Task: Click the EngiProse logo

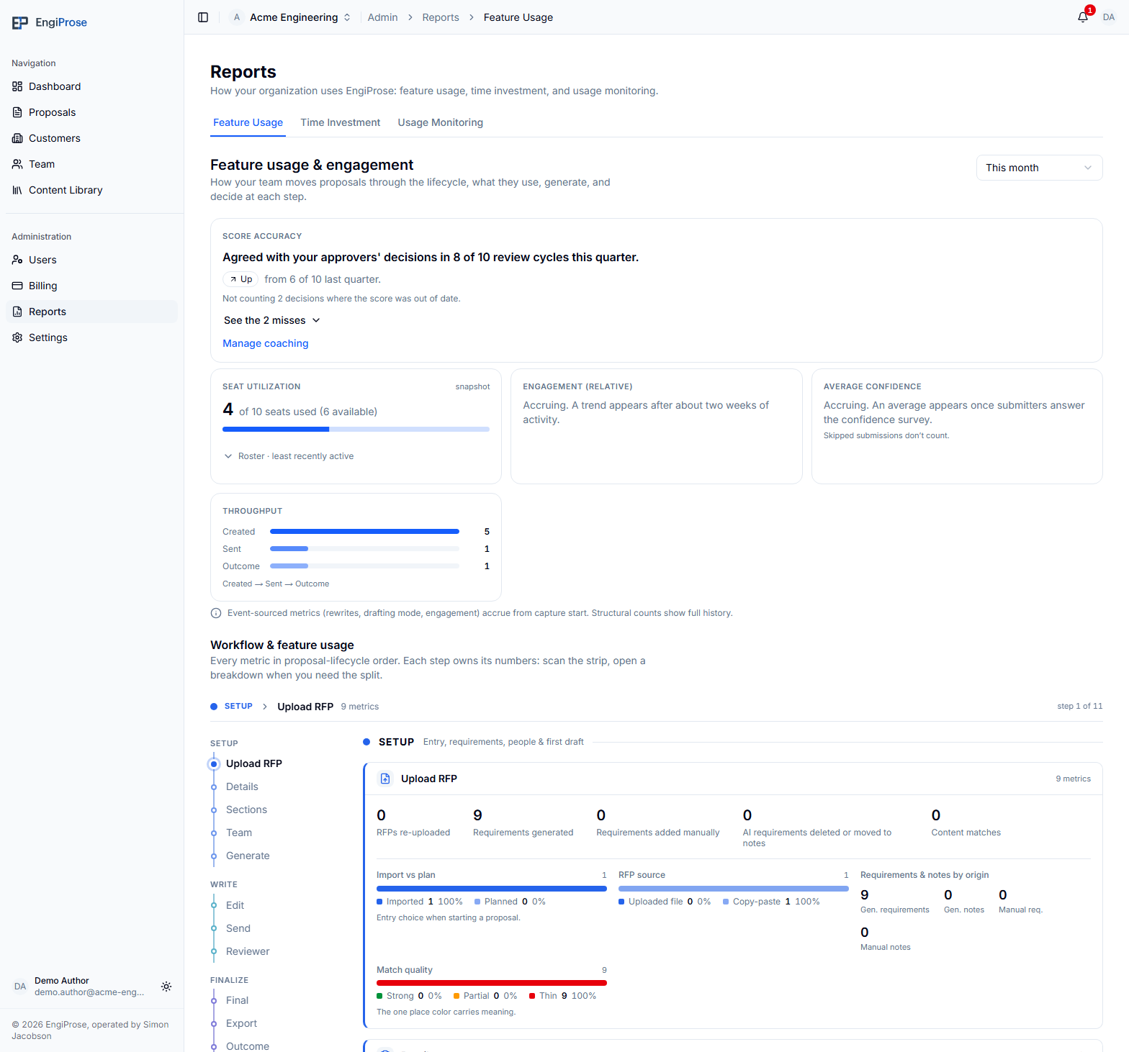Action: pos(50,22)
